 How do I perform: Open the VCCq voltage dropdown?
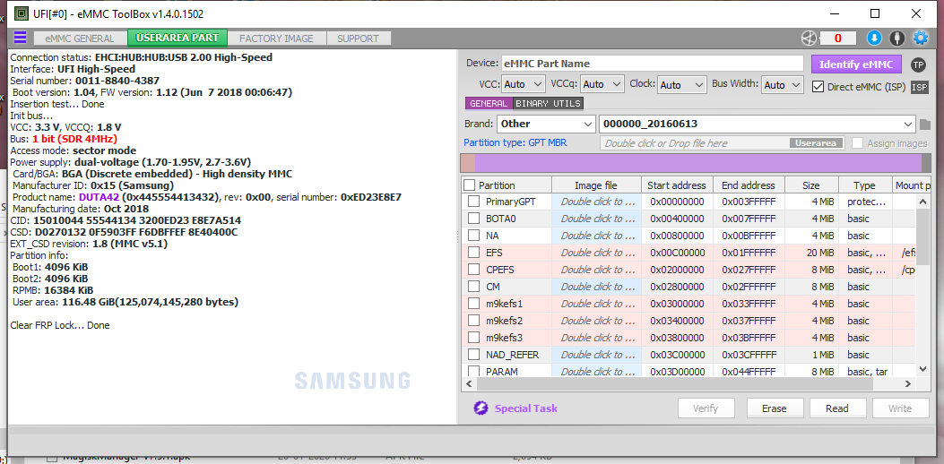pyautogui.click(x=602, y=85)
